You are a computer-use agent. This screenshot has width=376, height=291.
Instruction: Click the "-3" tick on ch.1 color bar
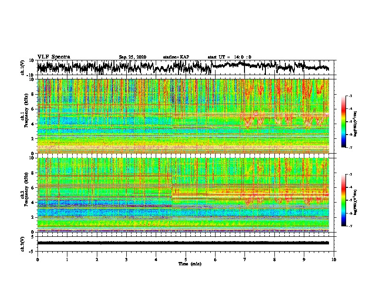coord(350,96)
